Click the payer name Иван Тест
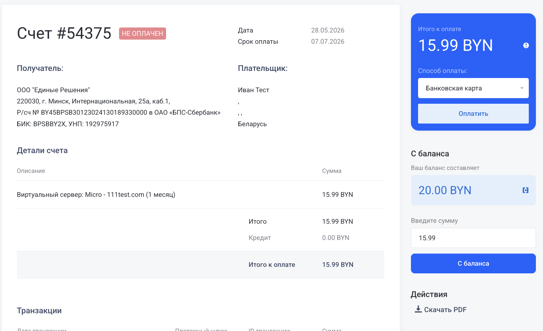Image resolution: width=543 pixels, height=331 pixels. pyautogui.click(x=253, y=90)
